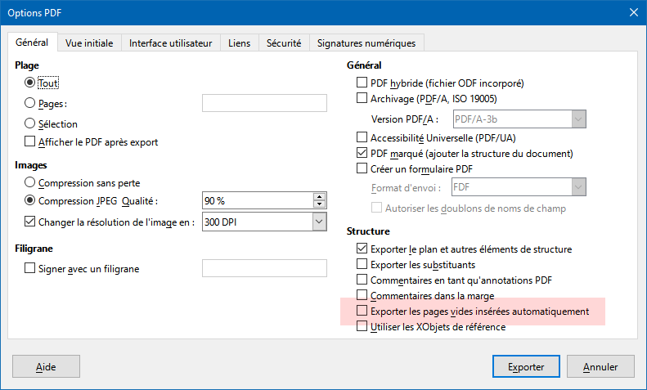Enable Signer avec un filigrane

(29, 268)
